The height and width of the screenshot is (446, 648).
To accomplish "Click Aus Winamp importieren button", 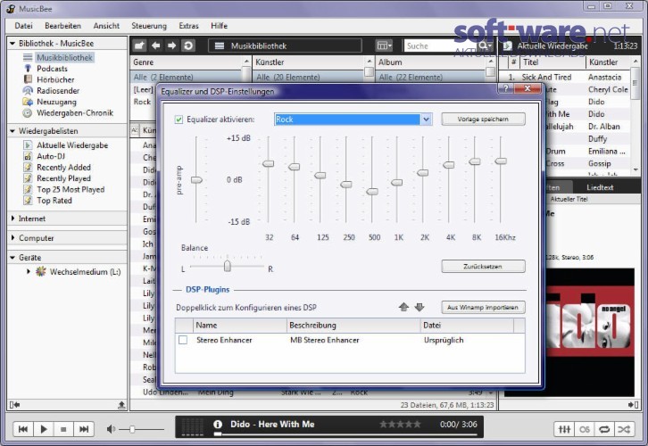I will [483, 307].
